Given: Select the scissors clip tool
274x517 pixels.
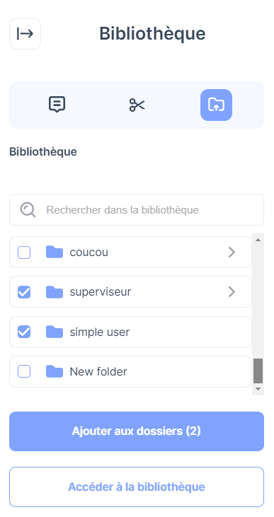Looking at the screenshot, I should (x=137, y=105).
